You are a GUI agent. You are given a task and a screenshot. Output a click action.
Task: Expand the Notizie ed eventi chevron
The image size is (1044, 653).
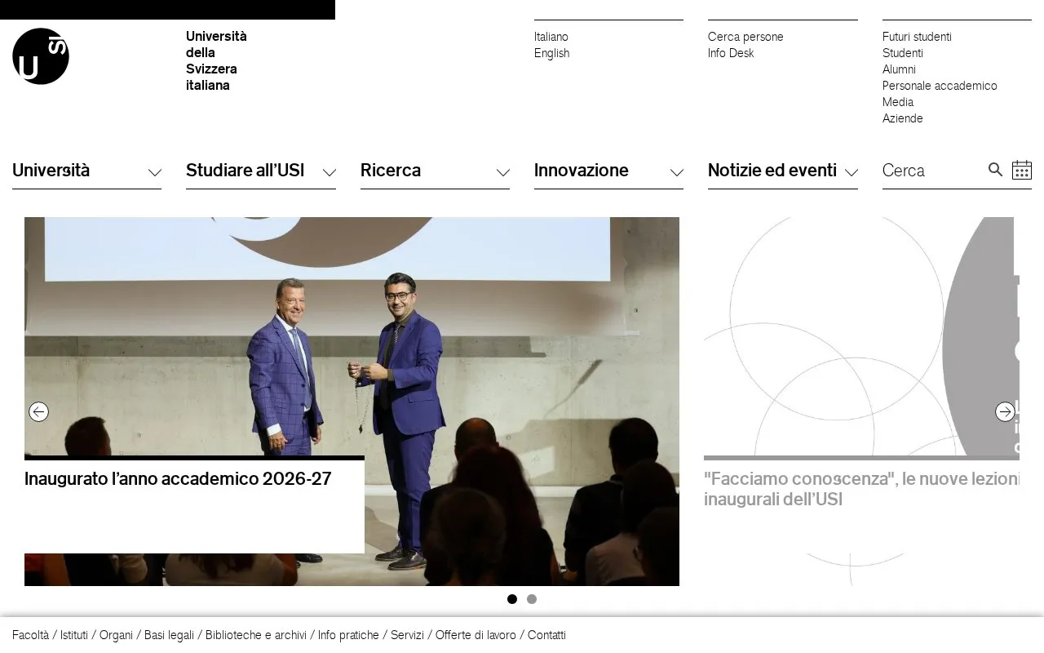tap(851, 172)
